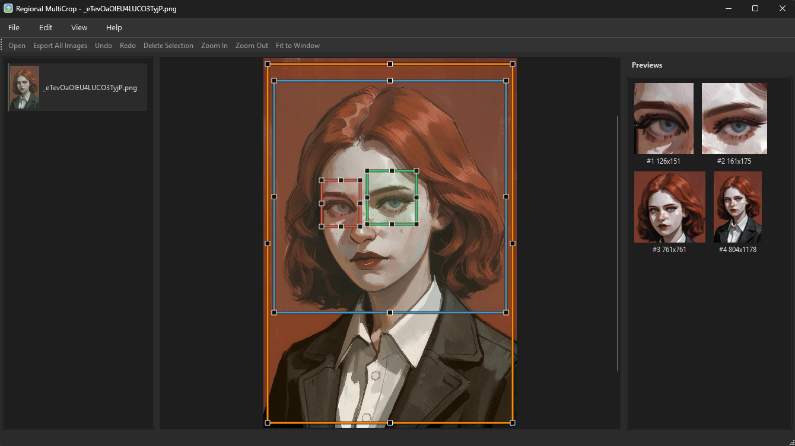This screenshot has height=446, width=795.
Task: Select preview #1 126x151 eye crop
Action: (663, 119)
